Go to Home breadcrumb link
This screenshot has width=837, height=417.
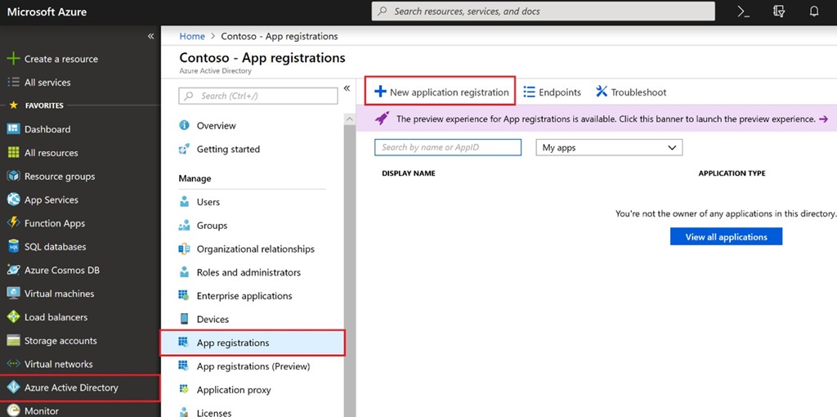tap(192, 36)
